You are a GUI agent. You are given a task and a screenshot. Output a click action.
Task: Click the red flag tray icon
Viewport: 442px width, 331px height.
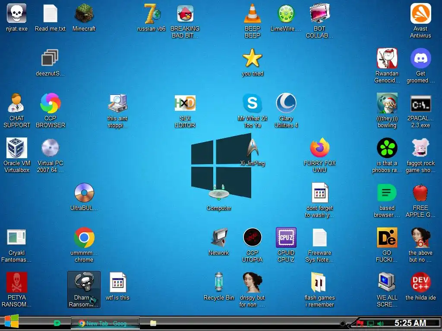click(360, 324)
